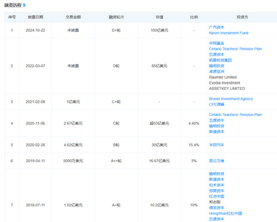This screenshot has height=222, width=277.
Task: Click 红点中国 investor link
Action: click(217, 196)
